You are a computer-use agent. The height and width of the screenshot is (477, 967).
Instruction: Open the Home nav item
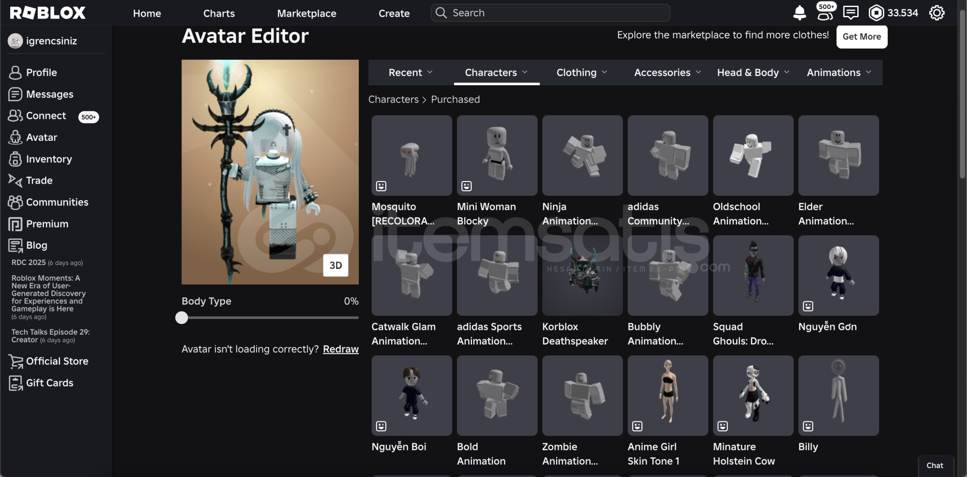tap(147, 13)
